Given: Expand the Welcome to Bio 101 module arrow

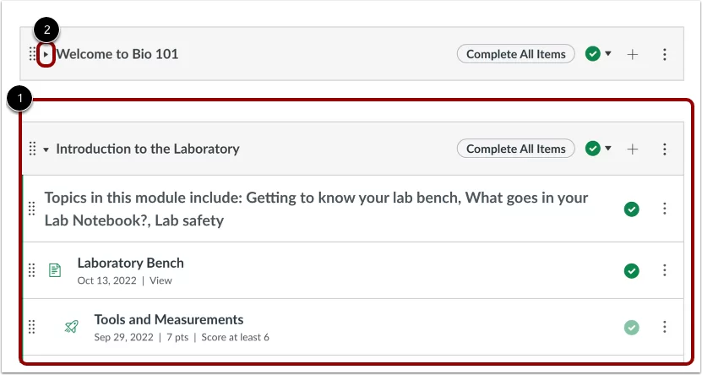Looking at the screenshot, I should coord(46,55).
